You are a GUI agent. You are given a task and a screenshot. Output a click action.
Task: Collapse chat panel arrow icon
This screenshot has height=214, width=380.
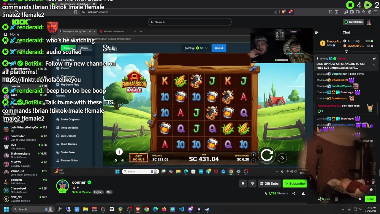316,32
